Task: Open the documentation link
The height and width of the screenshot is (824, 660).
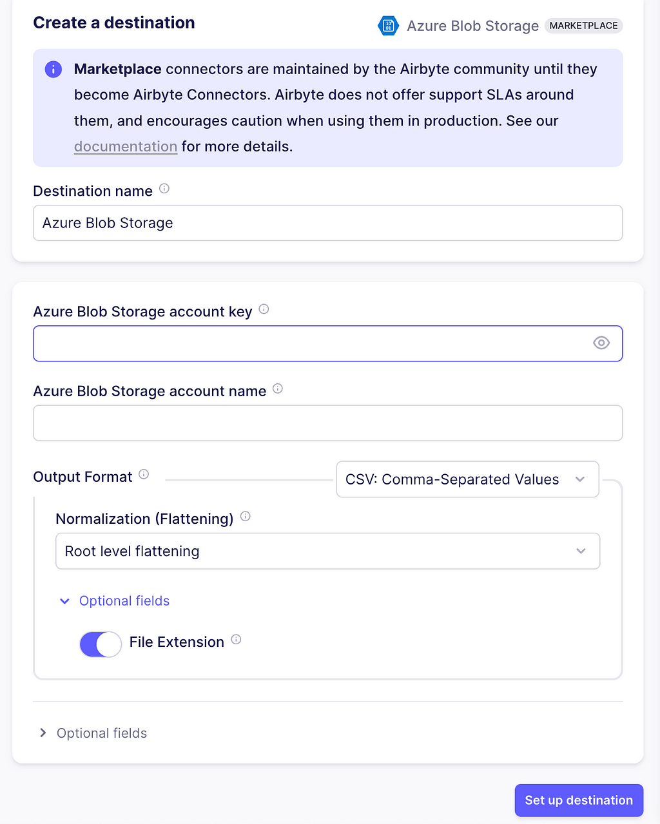Action: pos(126,146)
